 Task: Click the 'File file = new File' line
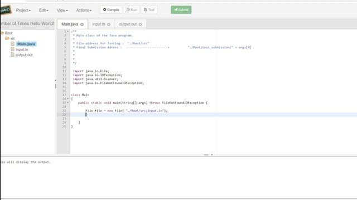pyautogui.click(x=127, y=111)
